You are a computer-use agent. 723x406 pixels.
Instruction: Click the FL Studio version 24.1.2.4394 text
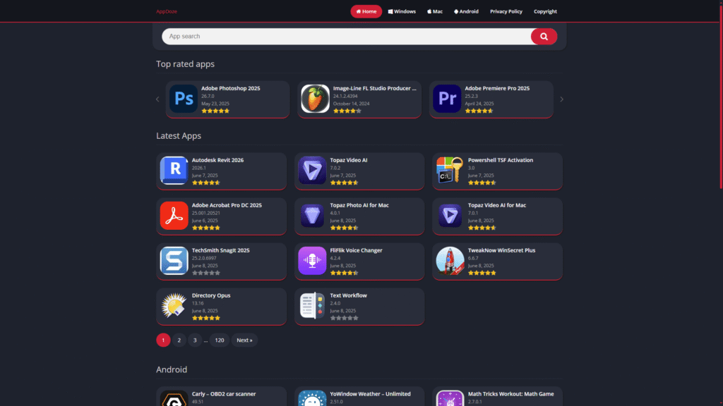tap(345, 96)
